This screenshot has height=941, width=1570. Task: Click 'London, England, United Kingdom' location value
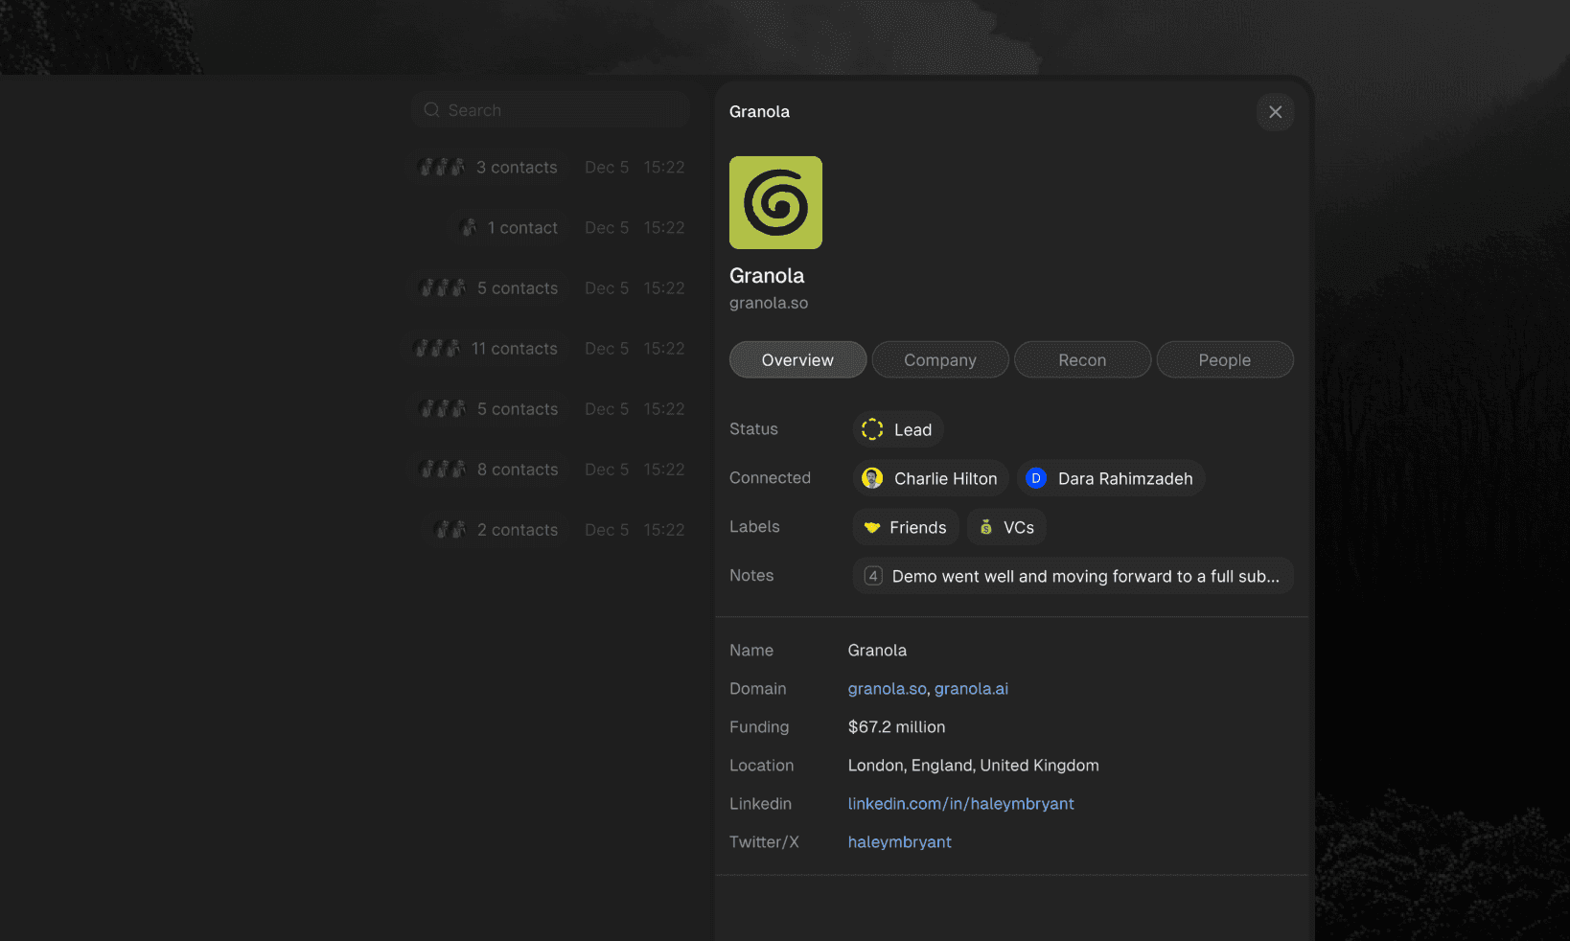pos(974,765)
